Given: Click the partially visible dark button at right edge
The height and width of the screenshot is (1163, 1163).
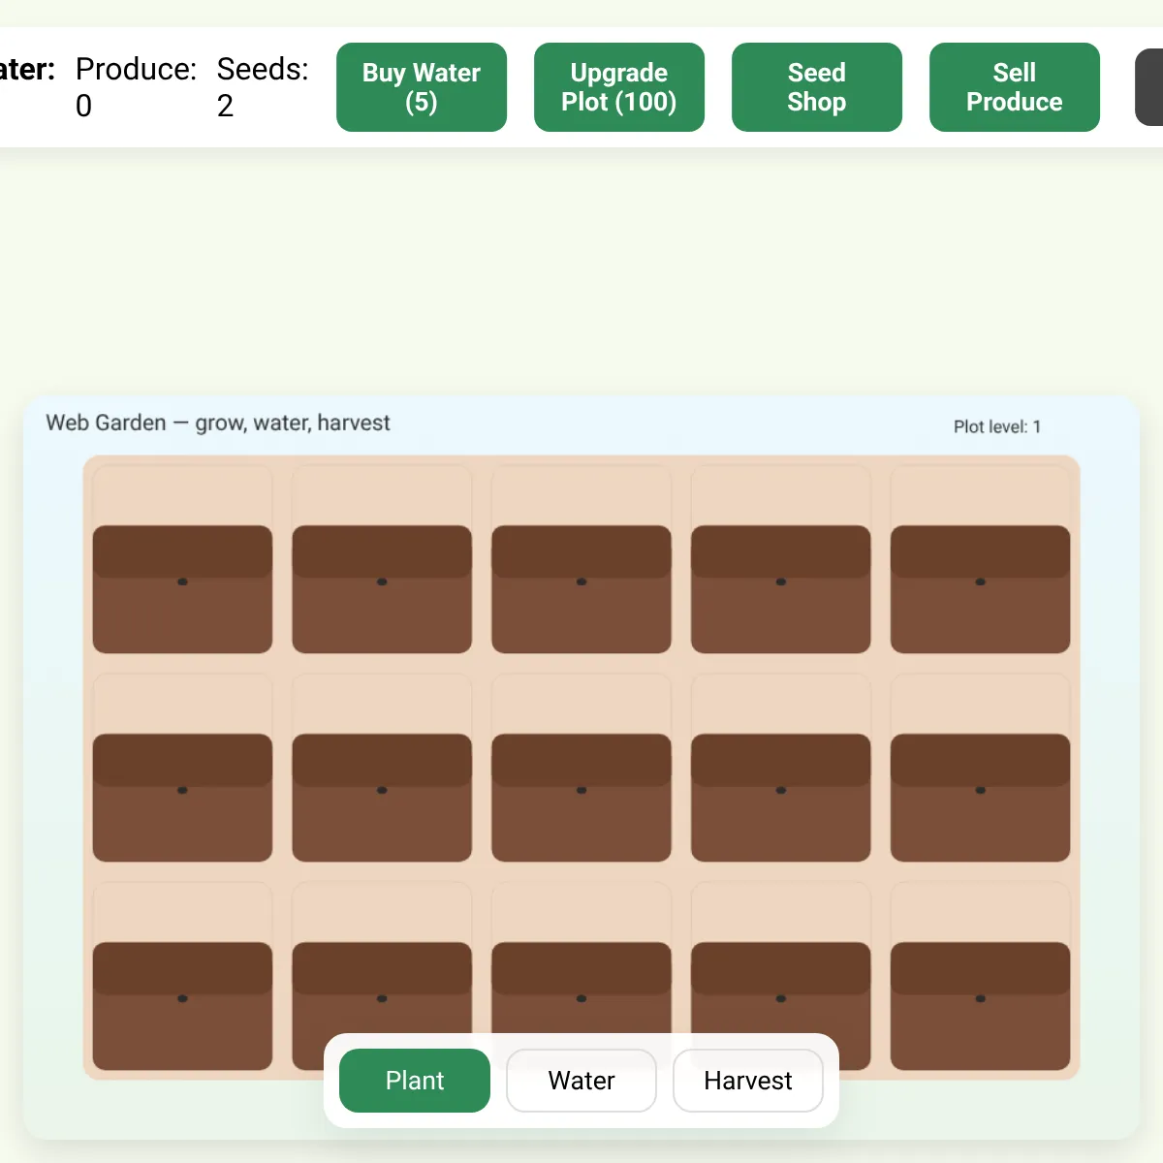Looking at the screenshot, I should tap(1149, 87).
